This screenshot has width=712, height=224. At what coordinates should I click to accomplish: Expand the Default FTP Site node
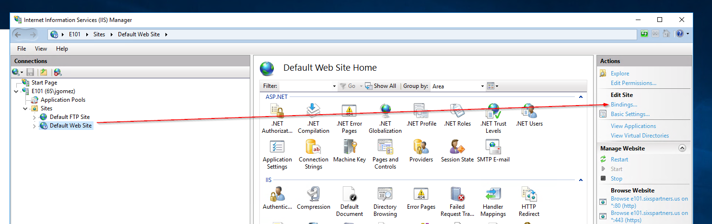coord(34,117)
